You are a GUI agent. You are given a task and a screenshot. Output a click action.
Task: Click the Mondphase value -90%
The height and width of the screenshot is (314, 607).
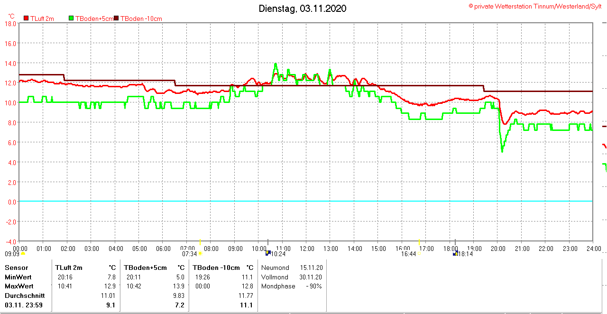313,286
